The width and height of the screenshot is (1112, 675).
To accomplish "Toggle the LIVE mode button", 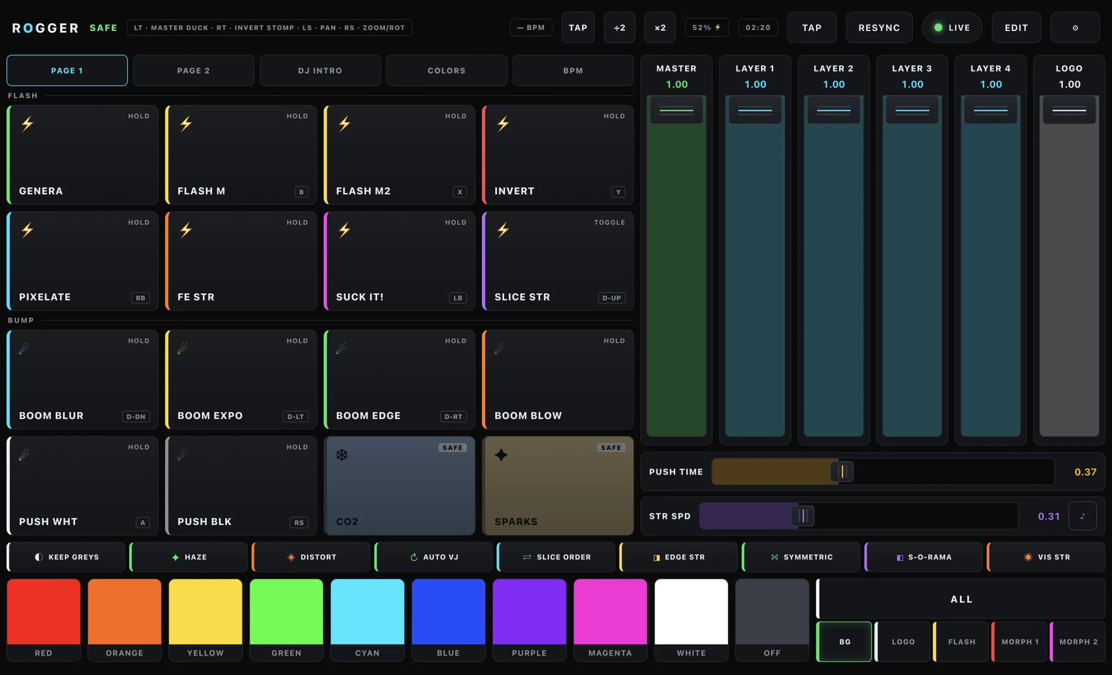I will click(x=952, y=28).
